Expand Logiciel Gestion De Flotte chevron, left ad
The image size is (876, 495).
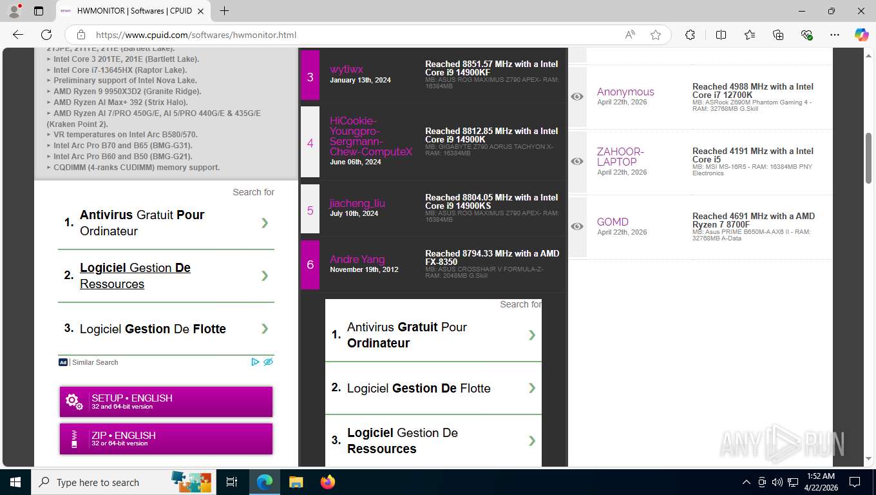pos(265,329)
